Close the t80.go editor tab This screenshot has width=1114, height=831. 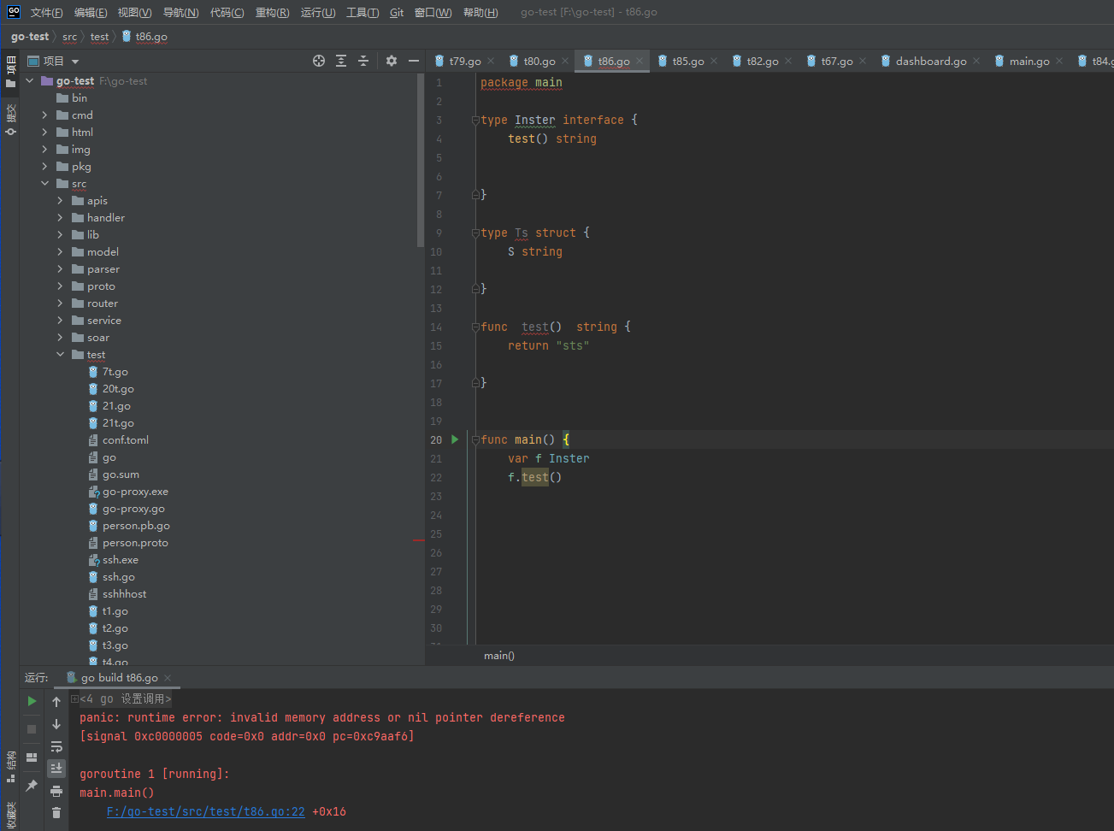(x=565, y=61)
